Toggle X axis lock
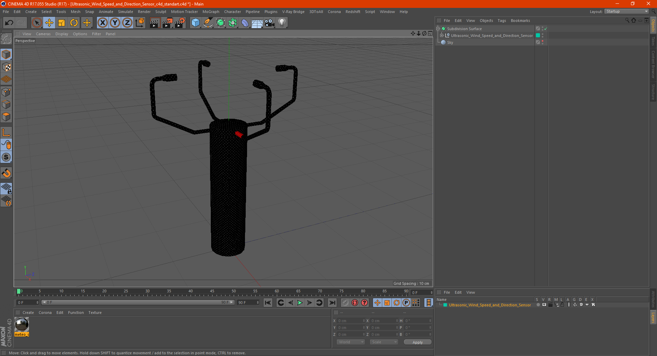Screen dimensions: 657x356 point(102,23)
